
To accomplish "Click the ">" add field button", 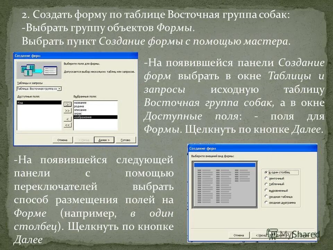I will [x=67, y=104].
